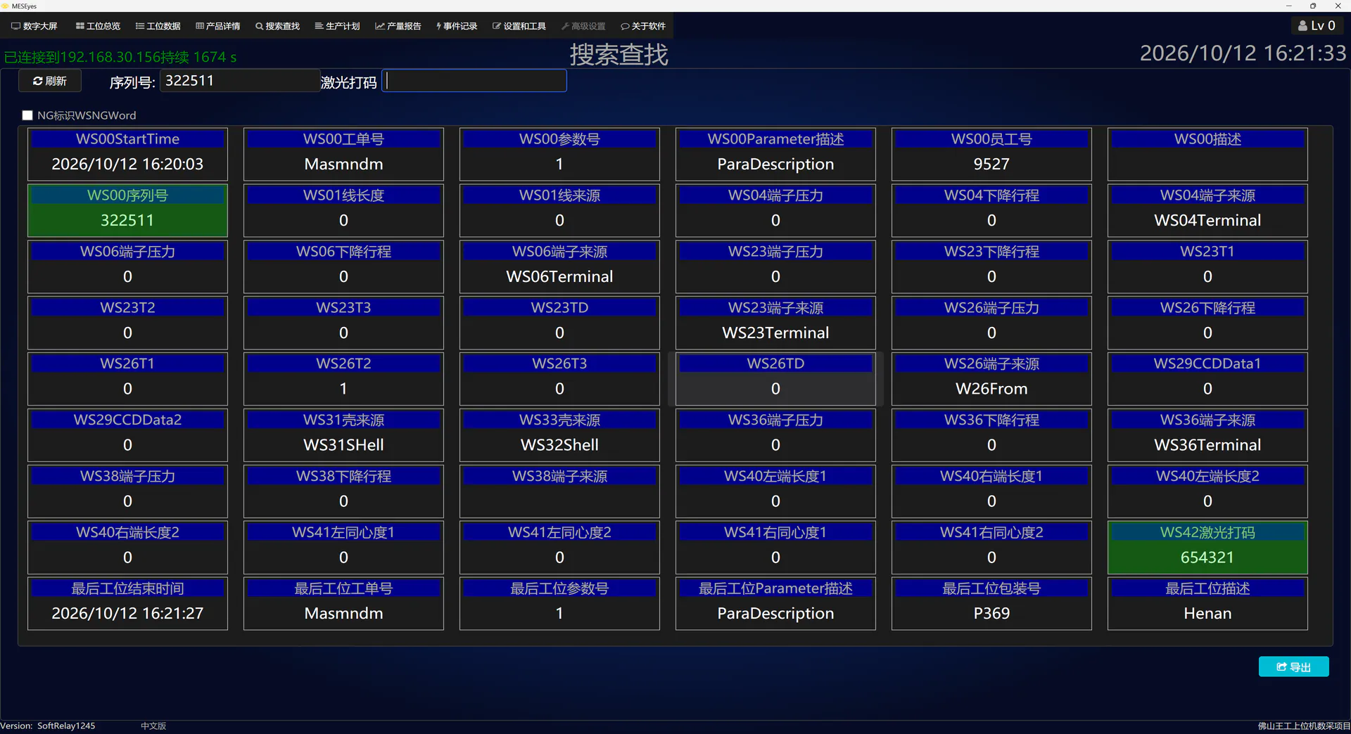The width and height of the screenshot is (1351, 734).
Task: Focus the 激光打码 laser code input field
Action: point(474,81)
